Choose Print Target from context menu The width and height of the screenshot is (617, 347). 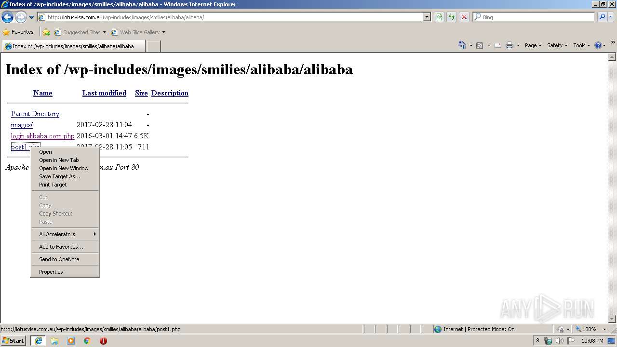pyautogui.click(x=65, y=185)
